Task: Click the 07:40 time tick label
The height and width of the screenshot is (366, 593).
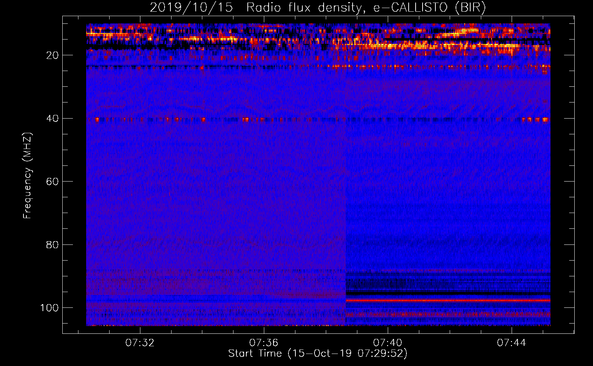Action: tap(388, 343)
